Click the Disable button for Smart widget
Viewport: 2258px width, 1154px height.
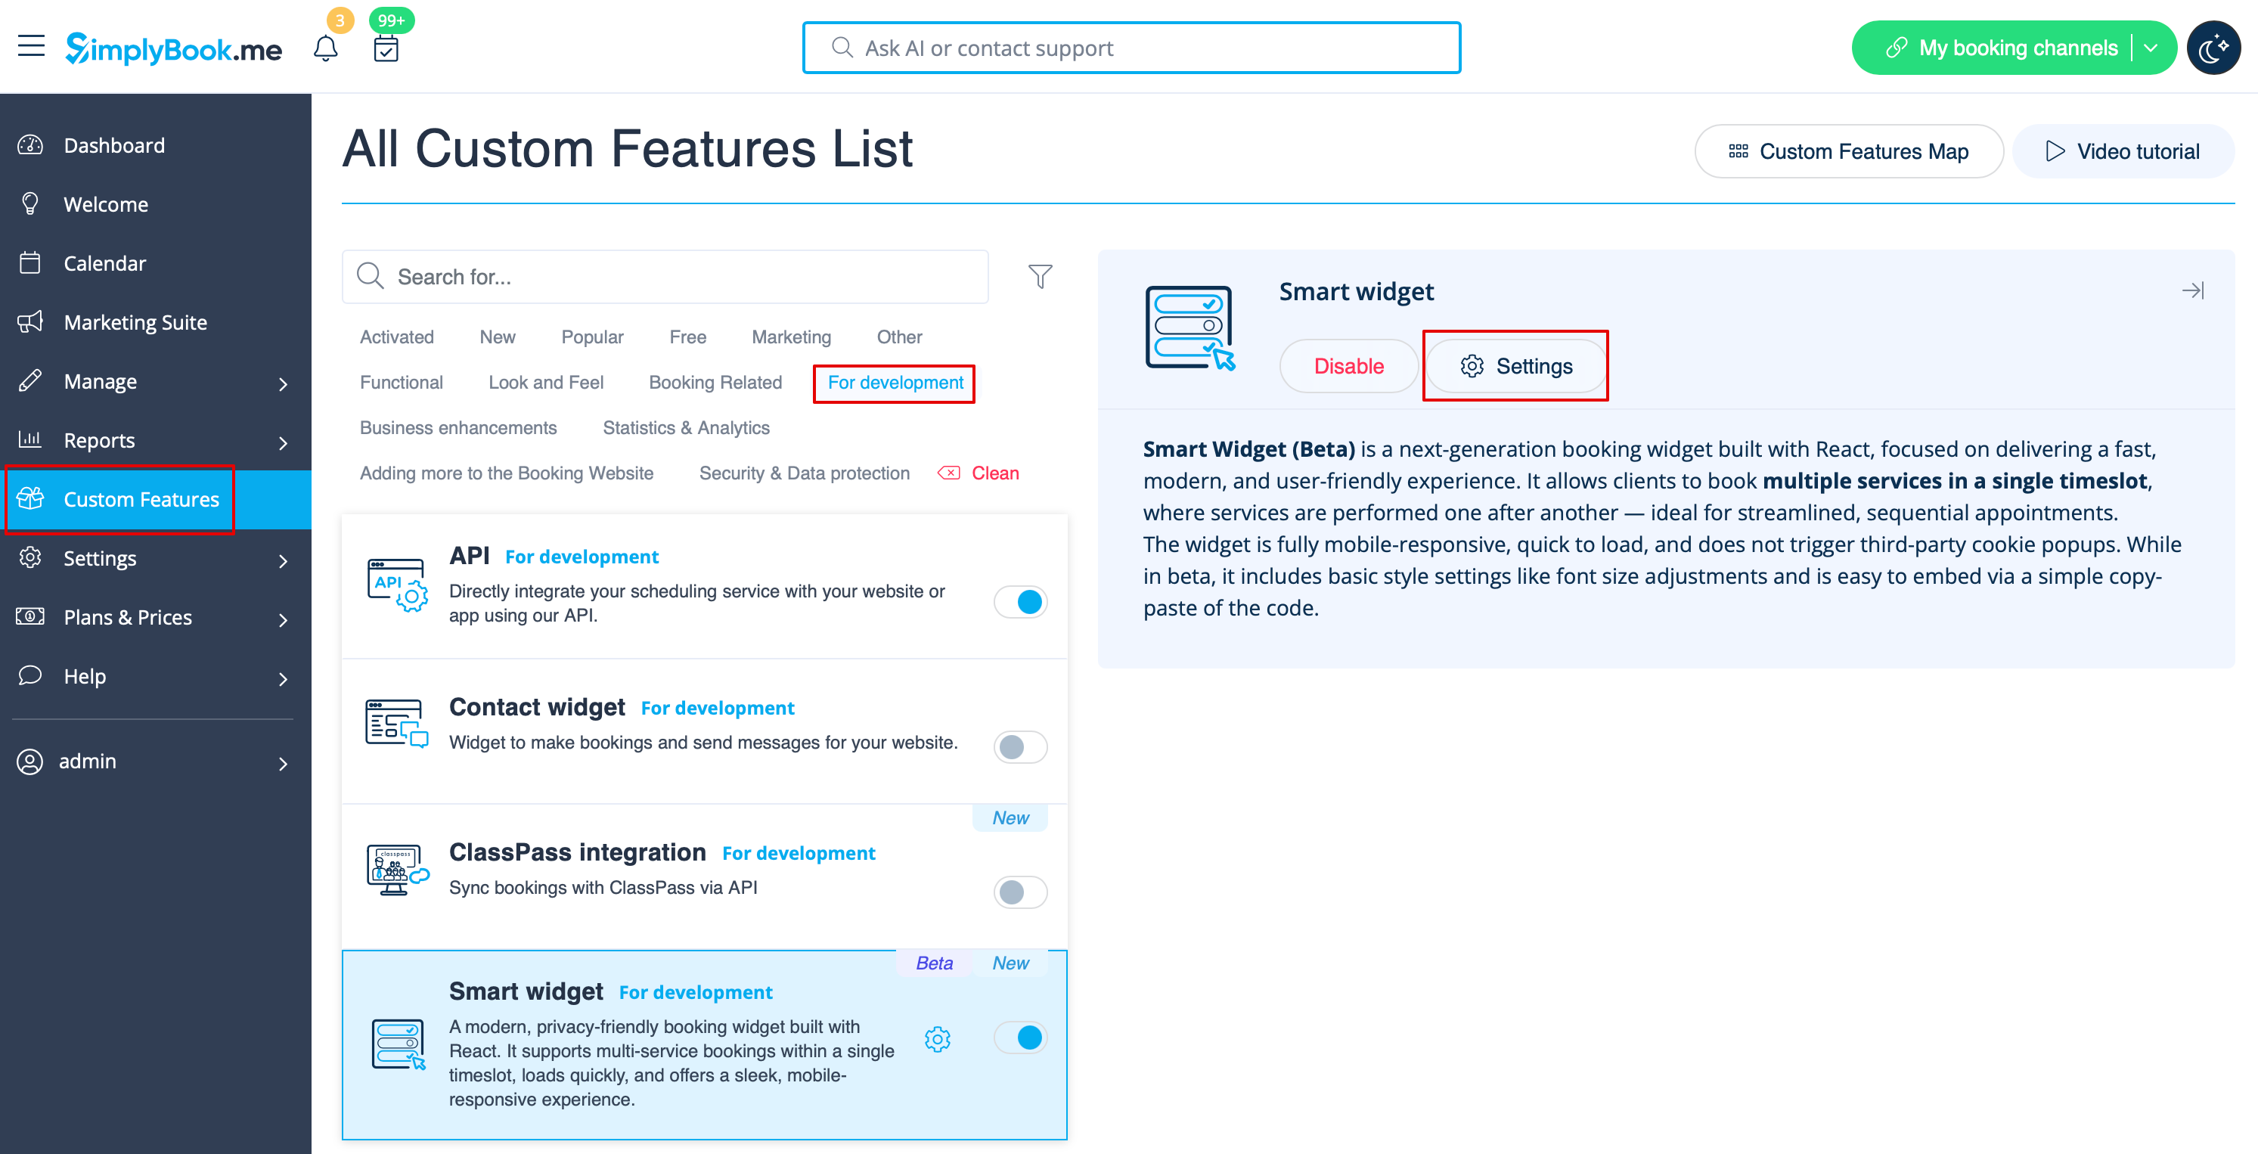pyautogui.click(x=1348, y=367)
